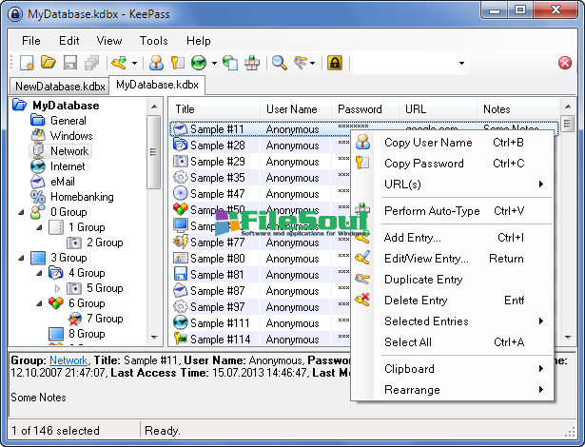Viewport: 585px width, 447px height.
Task: Open the Add Entry toolbar dropdown arrow
Action: tap(134, 63)
